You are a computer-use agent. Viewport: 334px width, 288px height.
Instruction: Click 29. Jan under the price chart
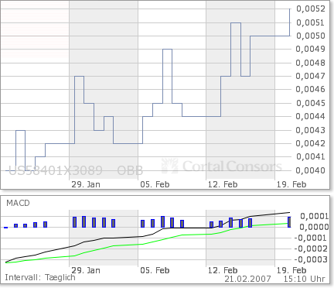click(86, 184)
